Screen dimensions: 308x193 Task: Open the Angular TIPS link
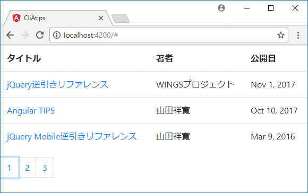pyautogui.click(x=31, y=111)
